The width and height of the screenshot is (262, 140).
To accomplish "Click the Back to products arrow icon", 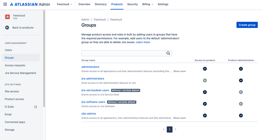I will tap(7, 28).
